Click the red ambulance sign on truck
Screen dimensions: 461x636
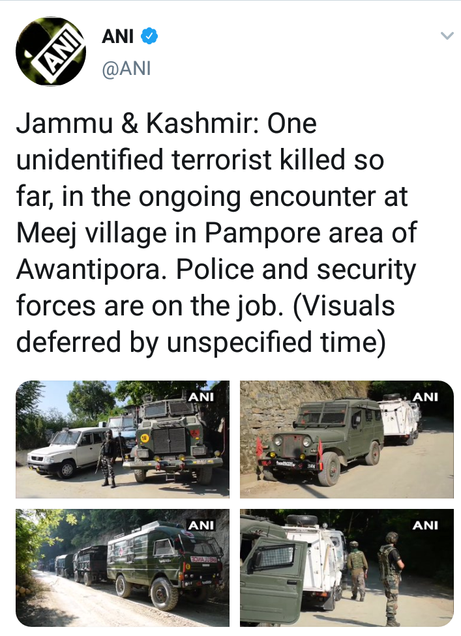point(205,560)
